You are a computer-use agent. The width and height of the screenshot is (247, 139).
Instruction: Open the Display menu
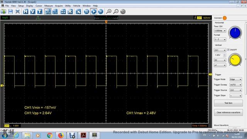pyautogui.click(x=30, y=6)
